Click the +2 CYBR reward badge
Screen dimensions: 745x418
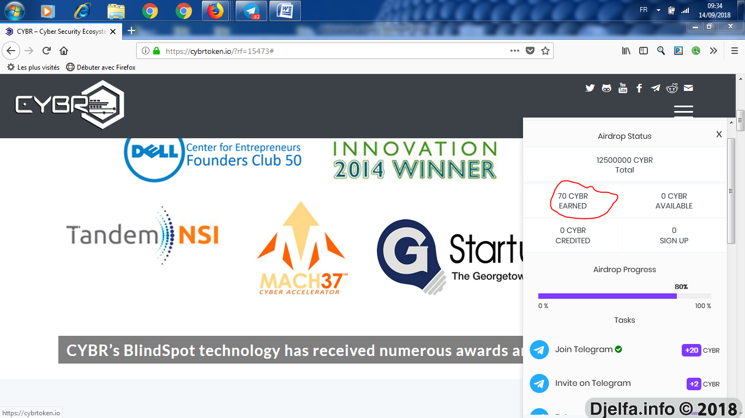(694, 384)
